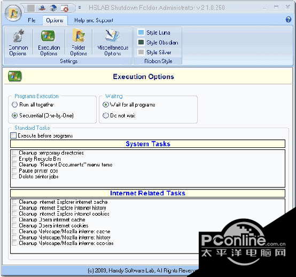Minimize the Shutdown Folder Administrator window

264,7
